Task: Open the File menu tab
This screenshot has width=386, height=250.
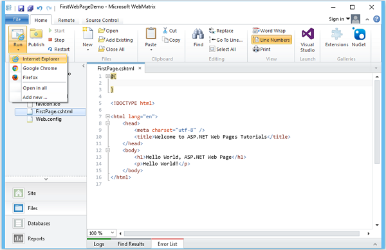Action: click(17, 19)
